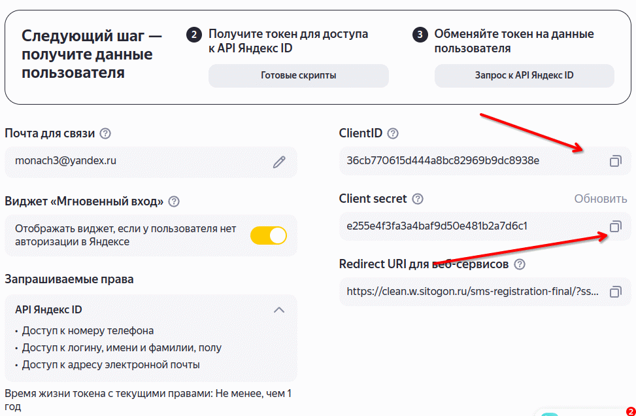Copy the Client secret value
636x416 pixels.
pyautogui.click(x=615, y=226)
